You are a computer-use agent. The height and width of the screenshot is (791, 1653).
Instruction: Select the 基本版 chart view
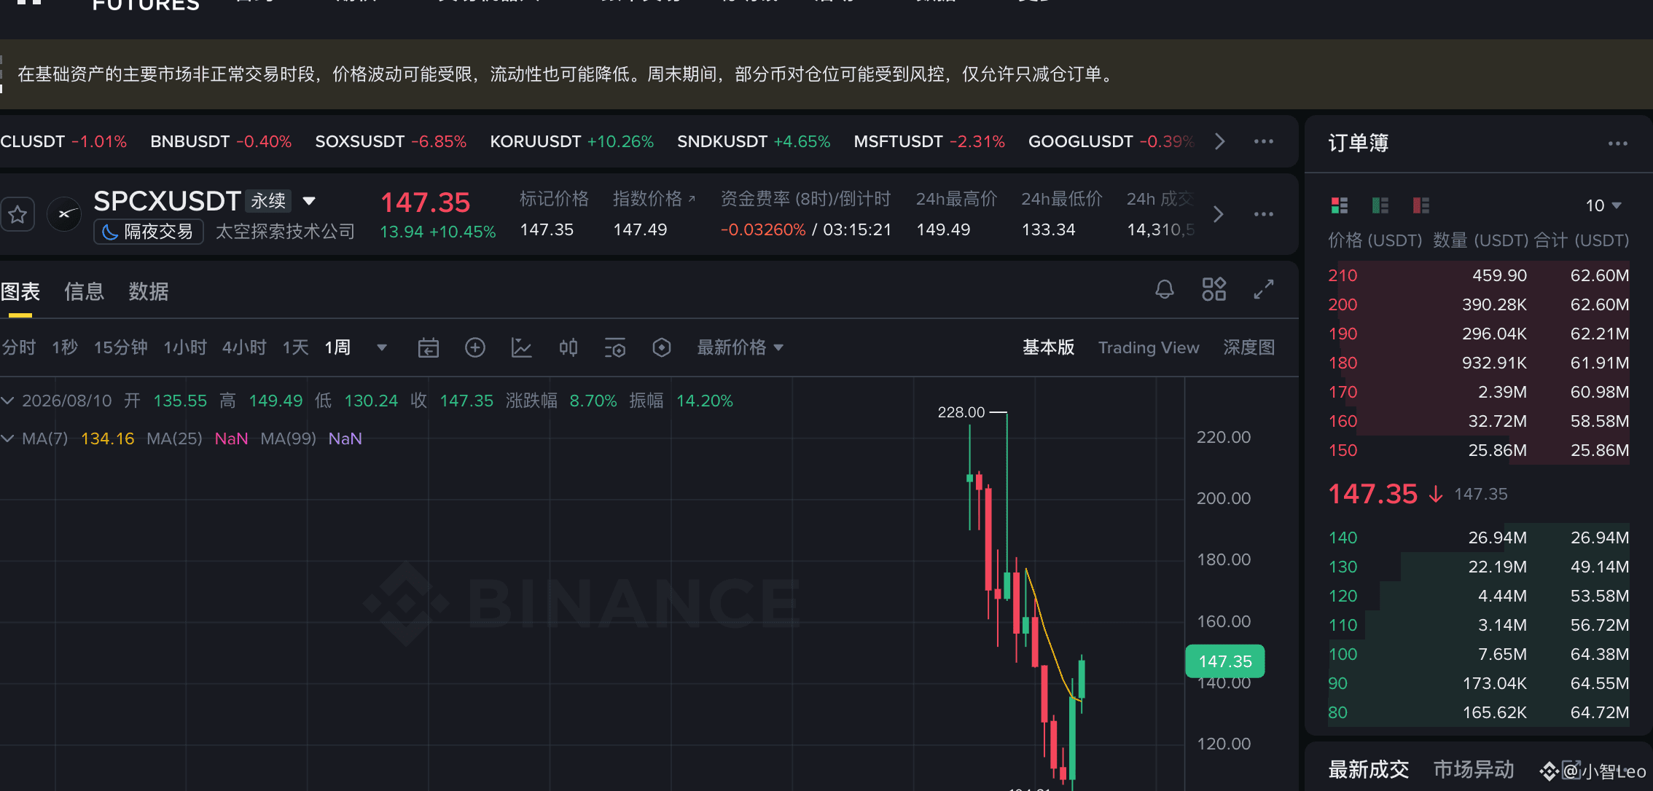point(1049,347)
